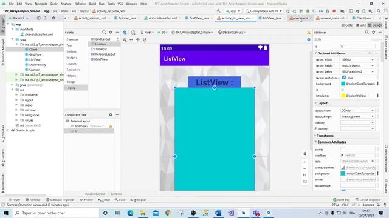Click the Make Project hammer icon
Viewport: 389px width, 218px height.
pos(219,11)
